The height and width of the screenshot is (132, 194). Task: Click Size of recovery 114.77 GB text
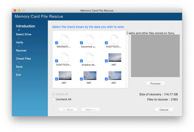coord(159,94)
